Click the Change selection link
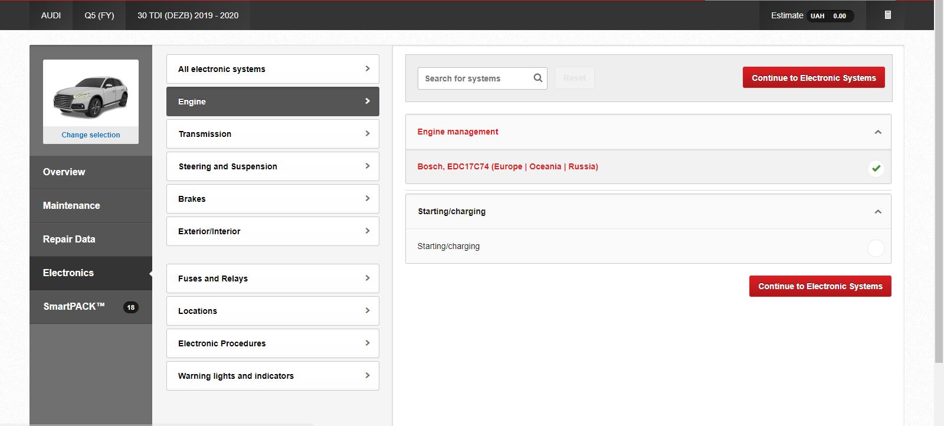Viewport: 944px width, 426px height. click(91, 135)
